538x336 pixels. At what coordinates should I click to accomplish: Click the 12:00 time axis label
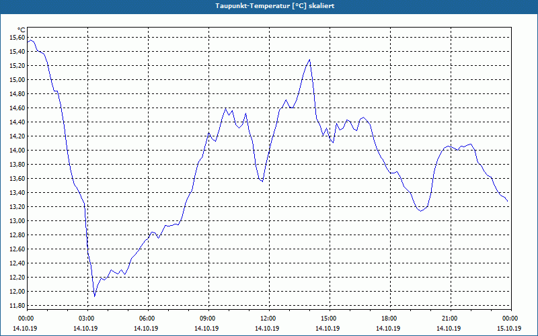(269, 319)
